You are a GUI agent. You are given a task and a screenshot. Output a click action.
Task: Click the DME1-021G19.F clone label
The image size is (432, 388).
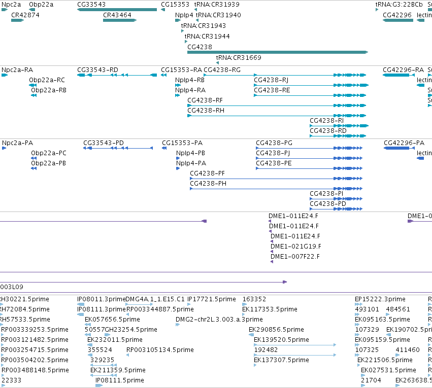(296, 246)
